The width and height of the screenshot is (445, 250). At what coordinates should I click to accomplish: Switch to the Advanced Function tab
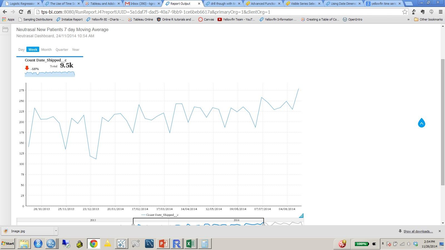tap(263, 4)
